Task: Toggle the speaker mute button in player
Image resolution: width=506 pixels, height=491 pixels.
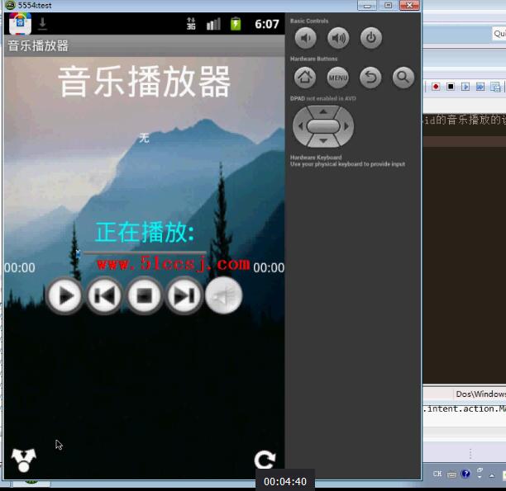Action: 223,295
